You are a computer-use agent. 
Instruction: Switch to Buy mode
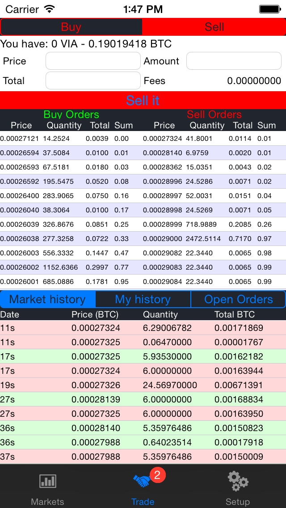point(71,27)
